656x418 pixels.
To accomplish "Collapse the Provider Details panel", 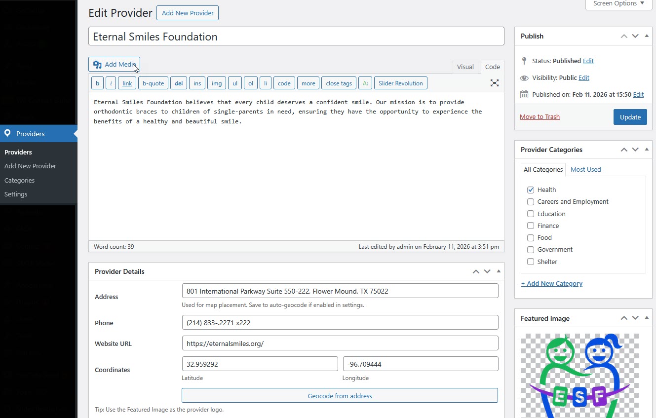I will click(x=498, y=271).
